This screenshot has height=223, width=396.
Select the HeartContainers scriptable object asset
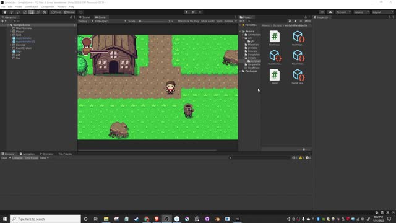pos(275,57)
